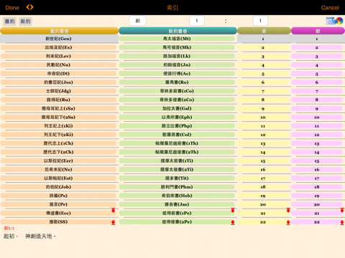Select 詩篇(Ps) book row
Viewport: 345px width, 258px height.
(59, 196)
